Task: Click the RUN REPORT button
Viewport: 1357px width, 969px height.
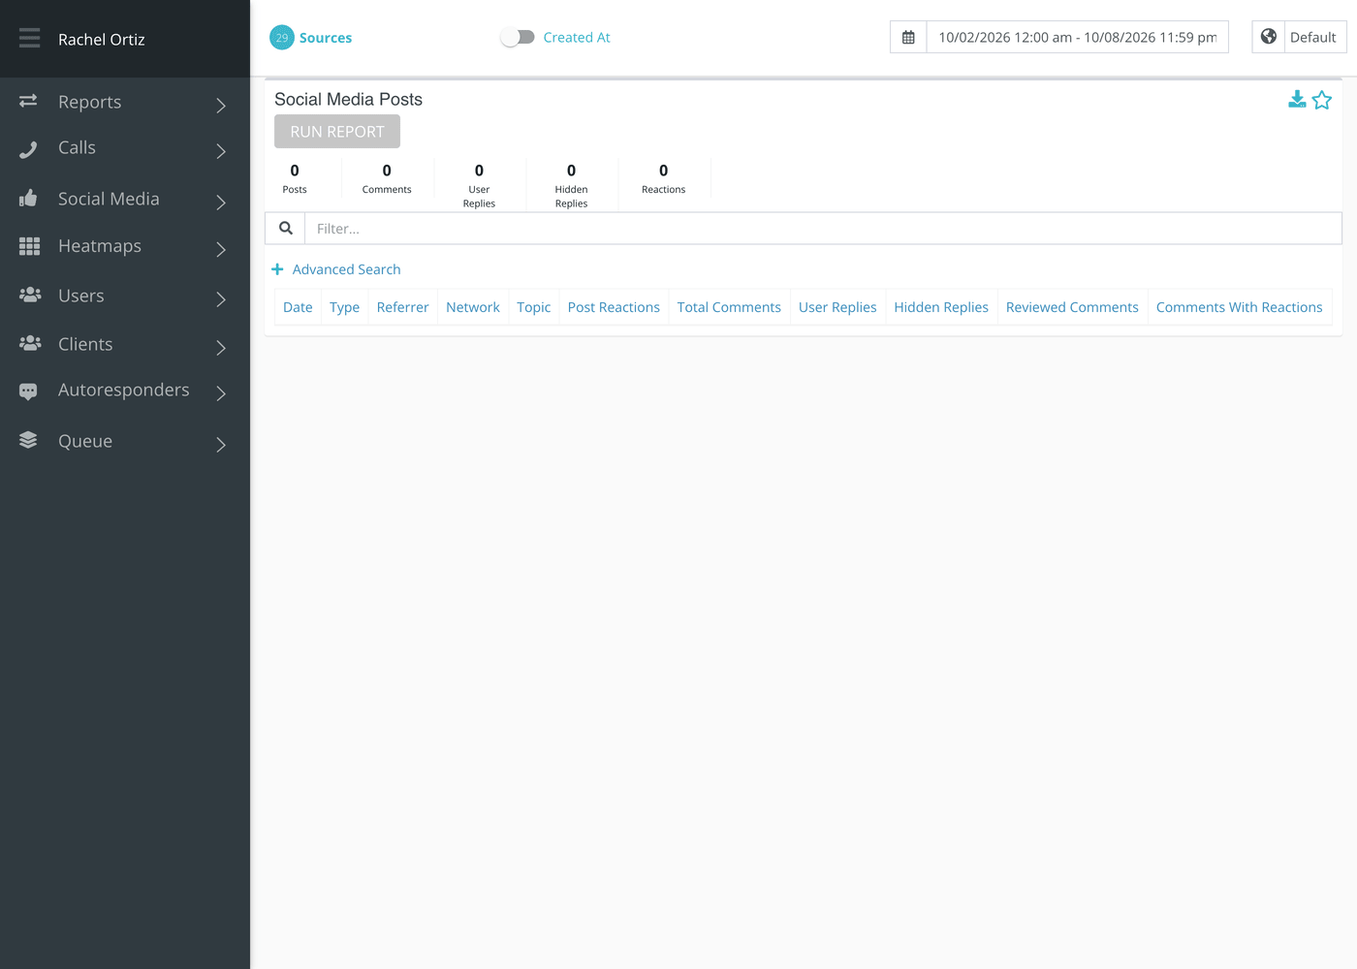Action: pos(337,132)
